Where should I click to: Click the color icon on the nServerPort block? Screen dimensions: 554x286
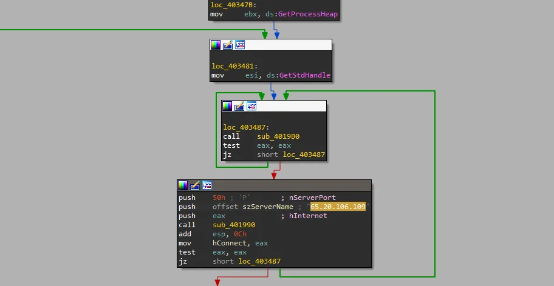click(183, 185)
